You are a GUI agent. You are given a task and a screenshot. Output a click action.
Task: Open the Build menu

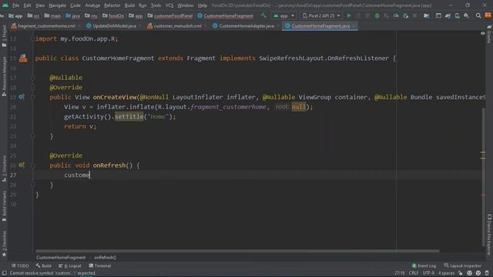coord(129,5)
